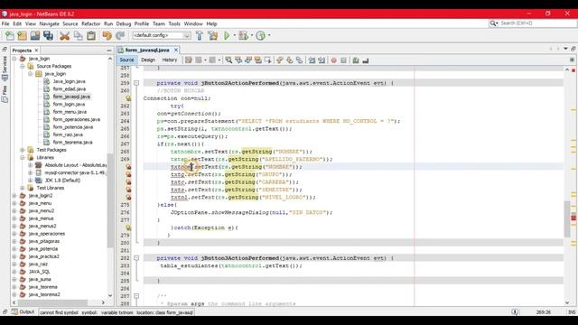The image size is (578, 325).
Task: Open the Debug menu
Action: [124, 23]
